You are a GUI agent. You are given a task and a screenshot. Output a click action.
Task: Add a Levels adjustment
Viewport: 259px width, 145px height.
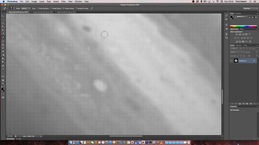pyautogui.click(x=240, y=34)
